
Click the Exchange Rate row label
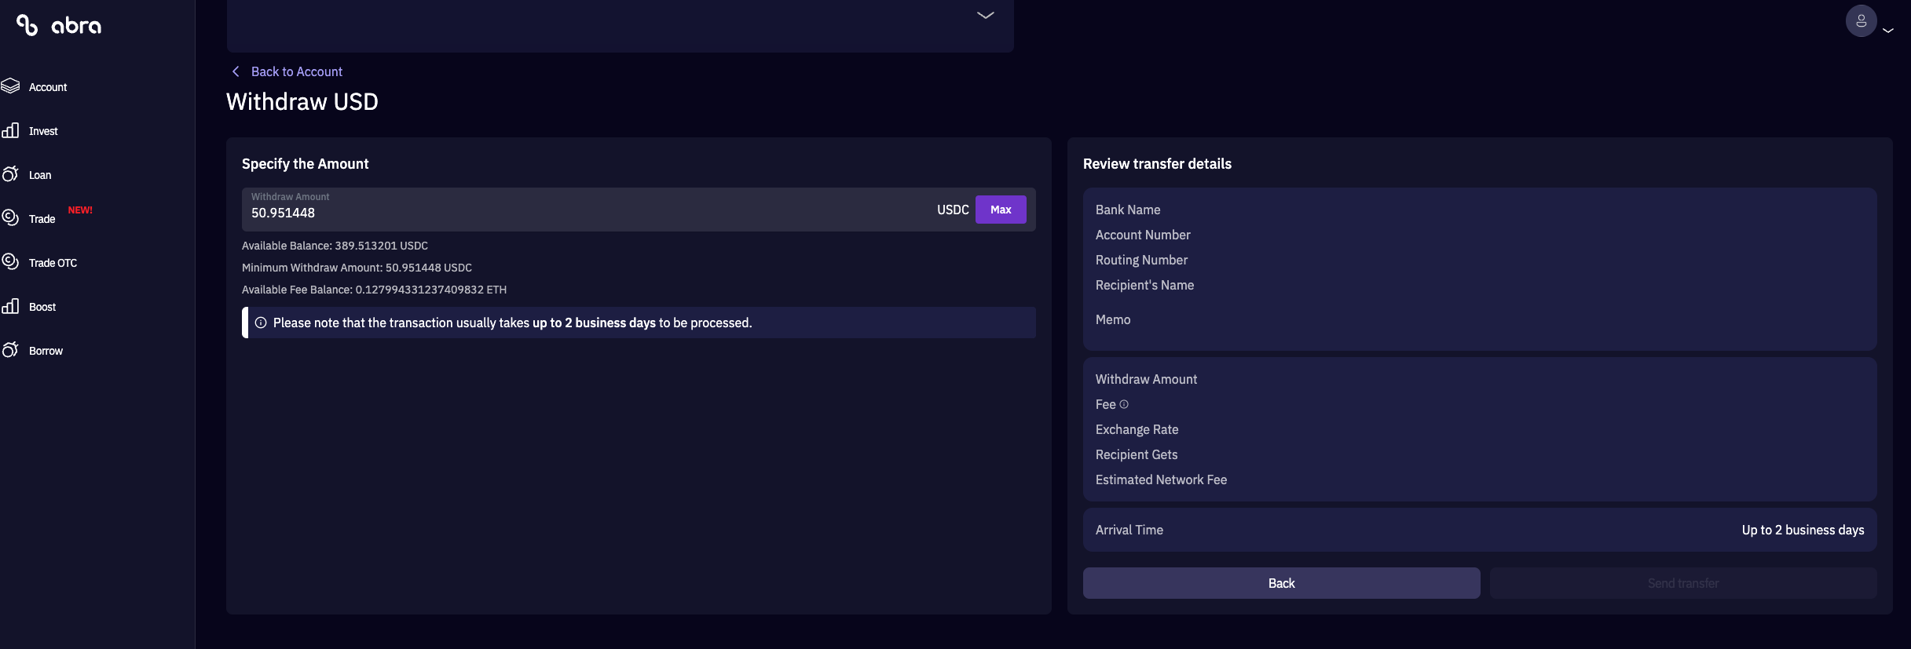tap(1137, 429)
